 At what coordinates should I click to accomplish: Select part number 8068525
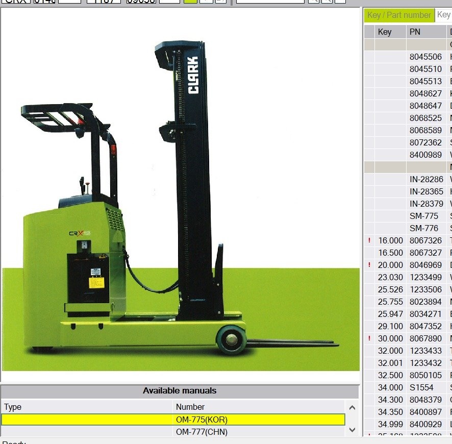pyautogui.click(x=425, y=118)
